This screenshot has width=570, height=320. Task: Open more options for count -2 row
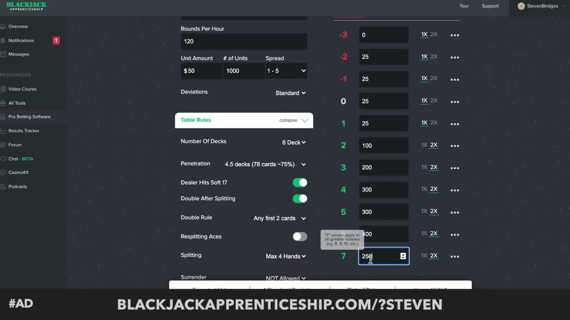(x=455, y=57)
